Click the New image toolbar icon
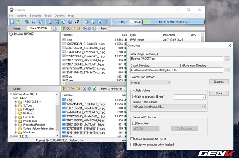Image resolution: width=239 pixels, height=158 pixels. 12,22
